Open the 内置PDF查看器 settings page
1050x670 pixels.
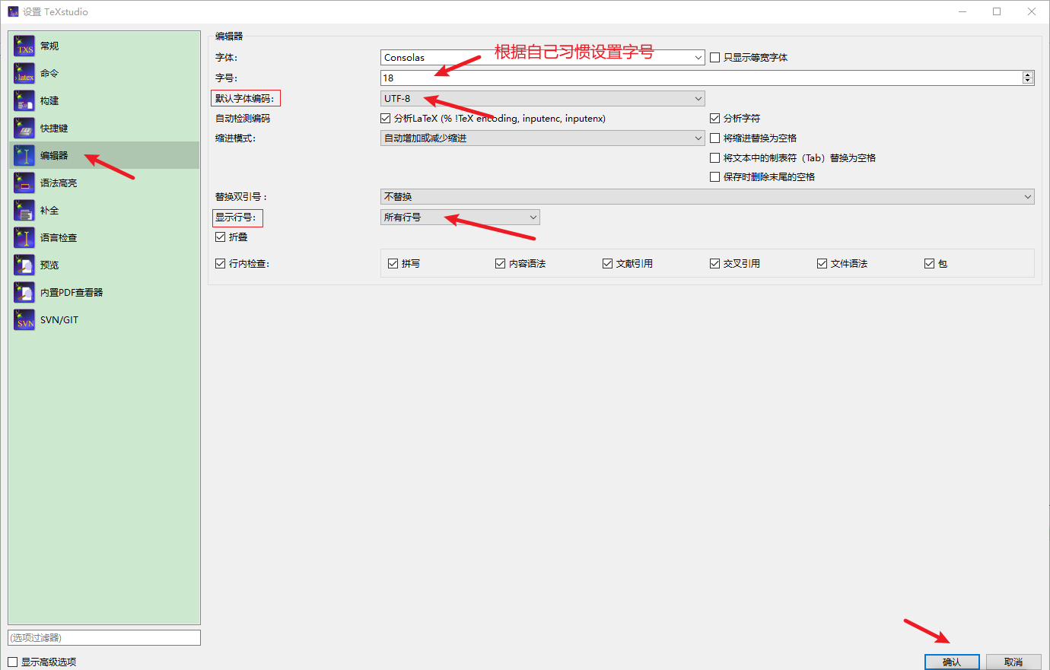(x=103, y=292)
